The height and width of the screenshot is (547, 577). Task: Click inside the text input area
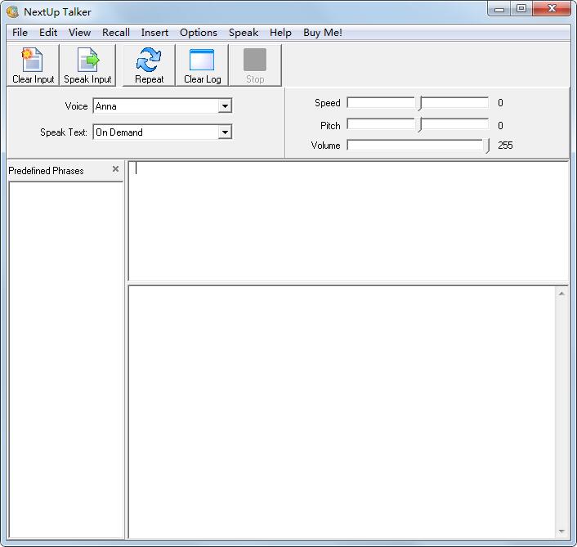pyautogui.click(x=348, y=221)
